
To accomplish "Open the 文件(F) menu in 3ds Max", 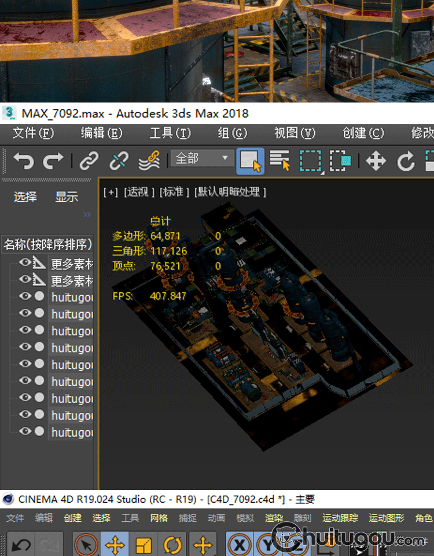I will point(34,133).
